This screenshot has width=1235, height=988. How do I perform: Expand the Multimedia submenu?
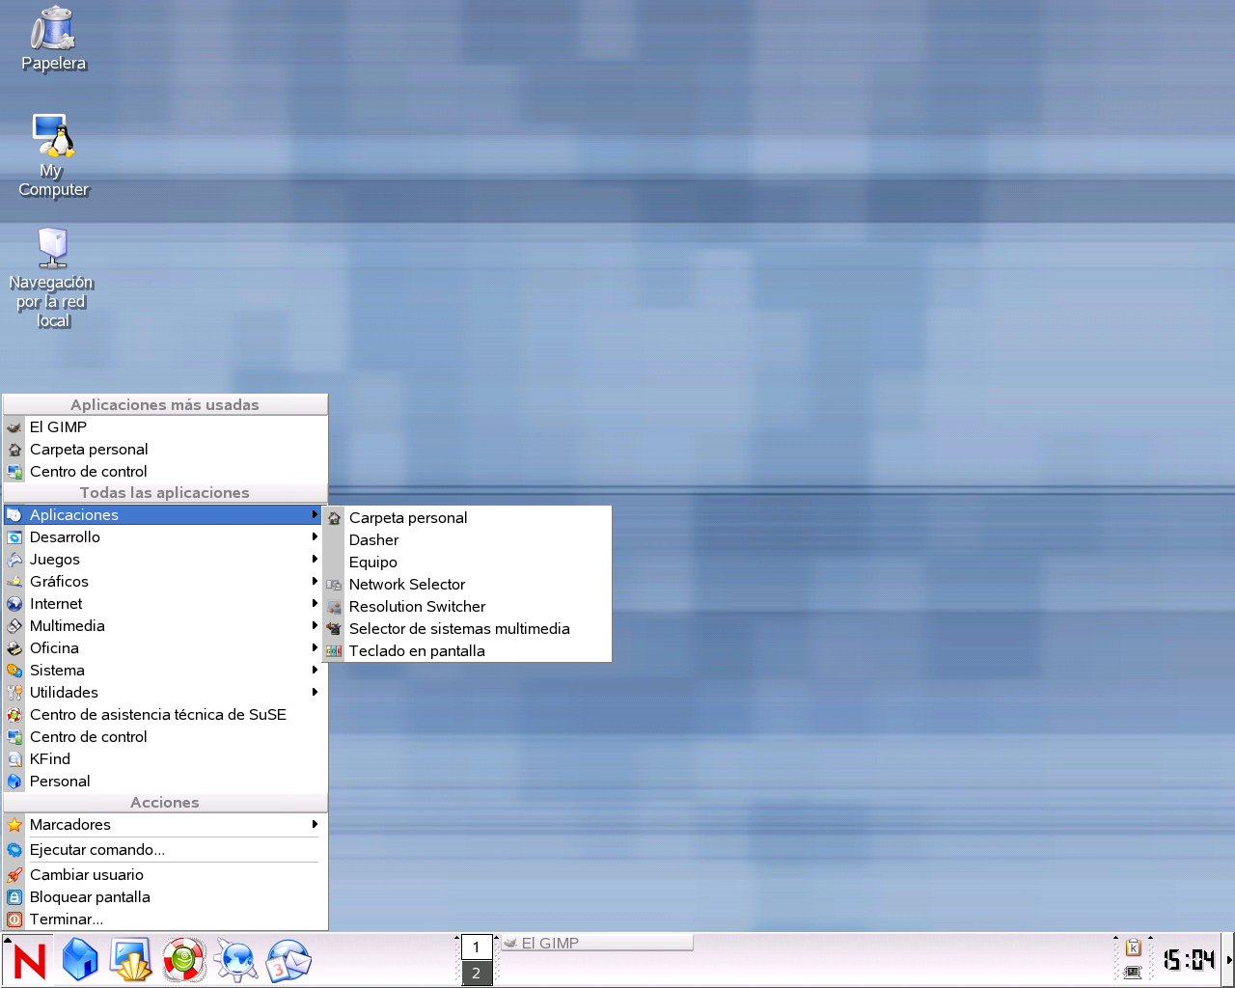click(x=68, y=625)
